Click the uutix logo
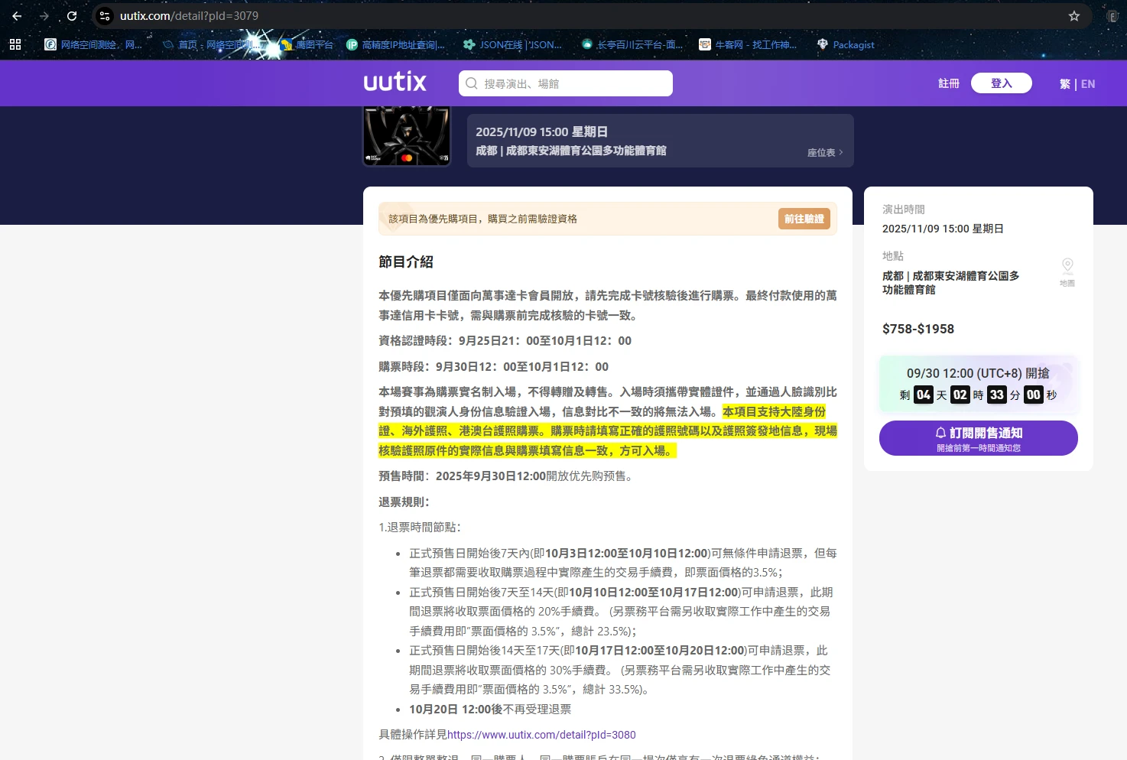 (395, 83)
